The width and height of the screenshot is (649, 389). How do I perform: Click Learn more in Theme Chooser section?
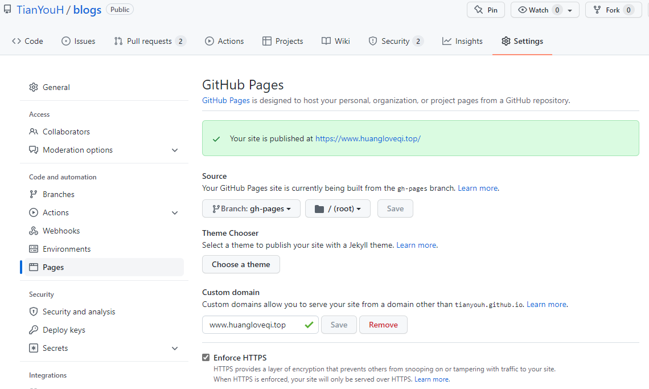coord(416,245)
